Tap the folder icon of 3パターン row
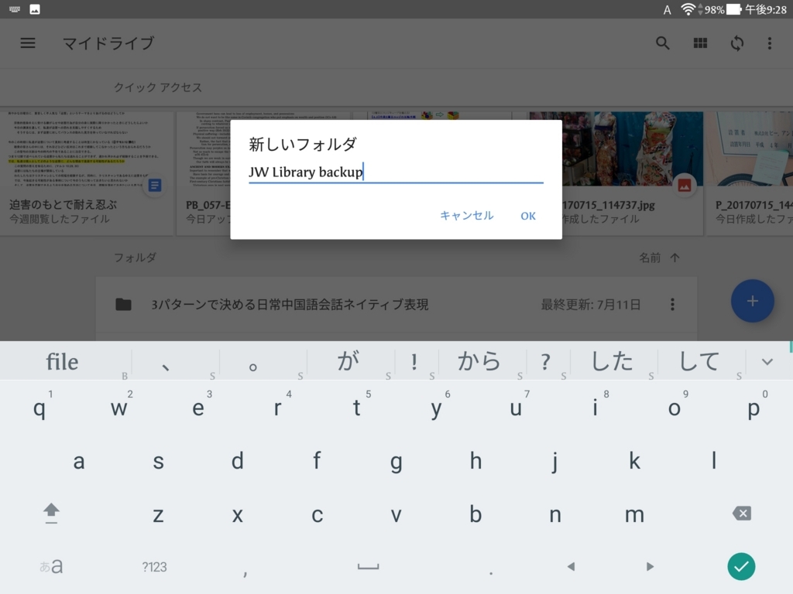 123,304
